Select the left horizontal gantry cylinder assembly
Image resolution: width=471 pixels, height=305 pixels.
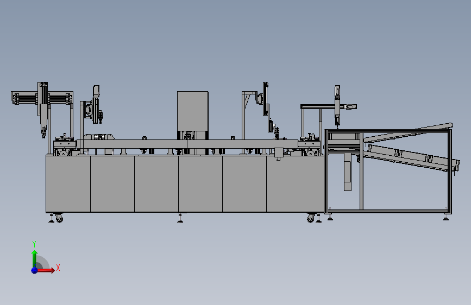click(x=42, y=98)
